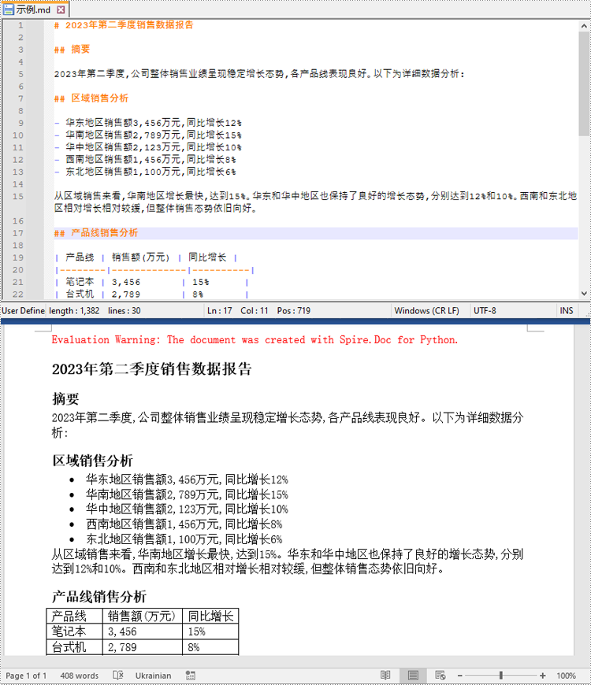Viewport: 591px width, 685px height.
Task: Click 'Ln : 17' in the status bar
Action: [x=219, y=310]
